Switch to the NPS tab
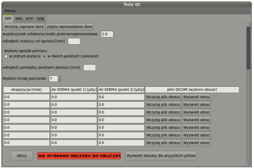The image size is (254, 168). [19, 19]
